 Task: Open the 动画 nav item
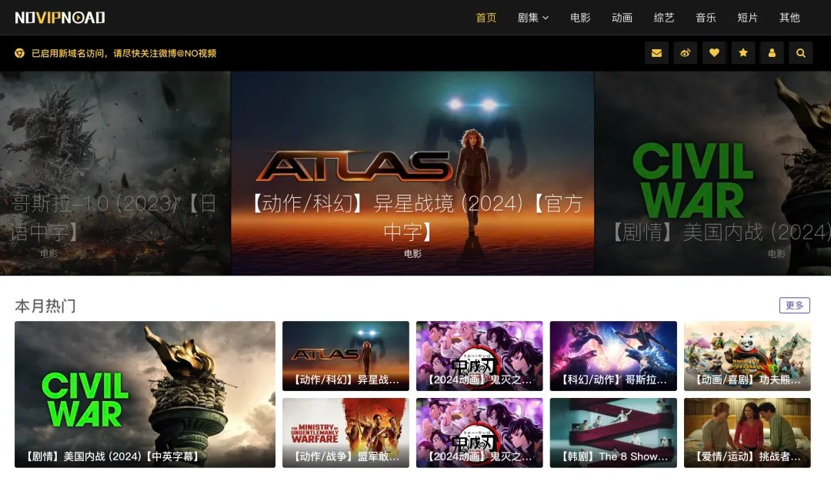tap(622, 18)
